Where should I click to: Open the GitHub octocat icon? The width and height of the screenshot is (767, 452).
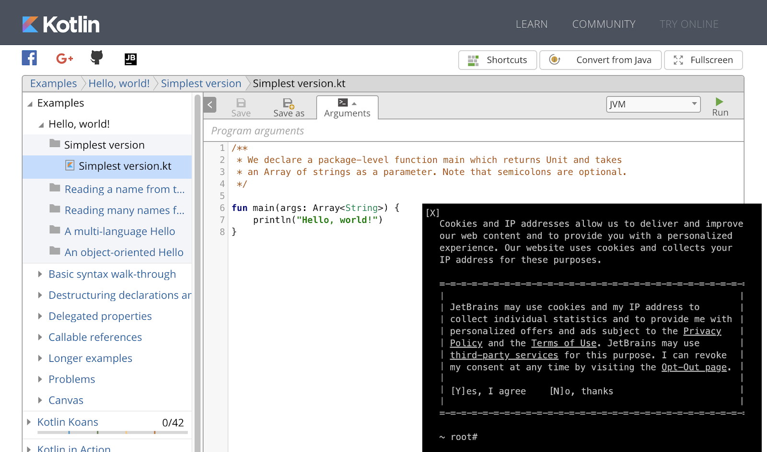click(x=97, y=58)
